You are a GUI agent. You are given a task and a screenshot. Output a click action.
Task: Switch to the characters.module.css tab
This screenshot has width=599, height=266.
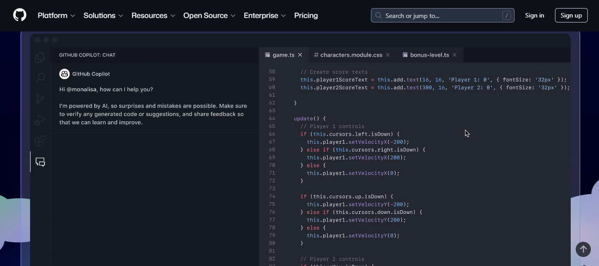pyautogui.click(x=348, y=55)
